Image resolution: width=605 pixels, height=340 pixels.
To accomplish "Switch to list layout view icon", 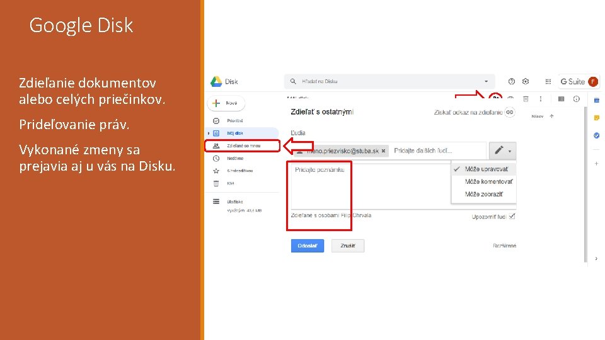I will tap(561, 99).
